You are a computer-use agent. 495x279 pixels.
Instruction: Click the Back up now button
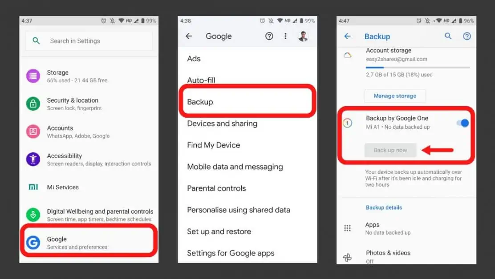coord(390,150)
